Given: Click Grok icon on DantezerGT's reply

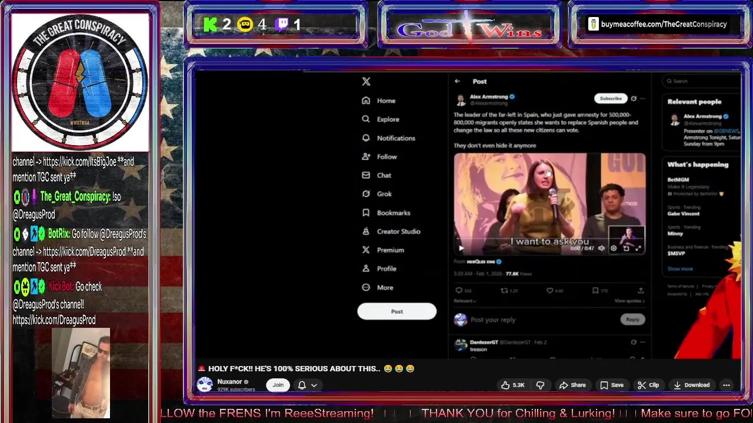Looking at the screenshot, I should tap(634, 342).
